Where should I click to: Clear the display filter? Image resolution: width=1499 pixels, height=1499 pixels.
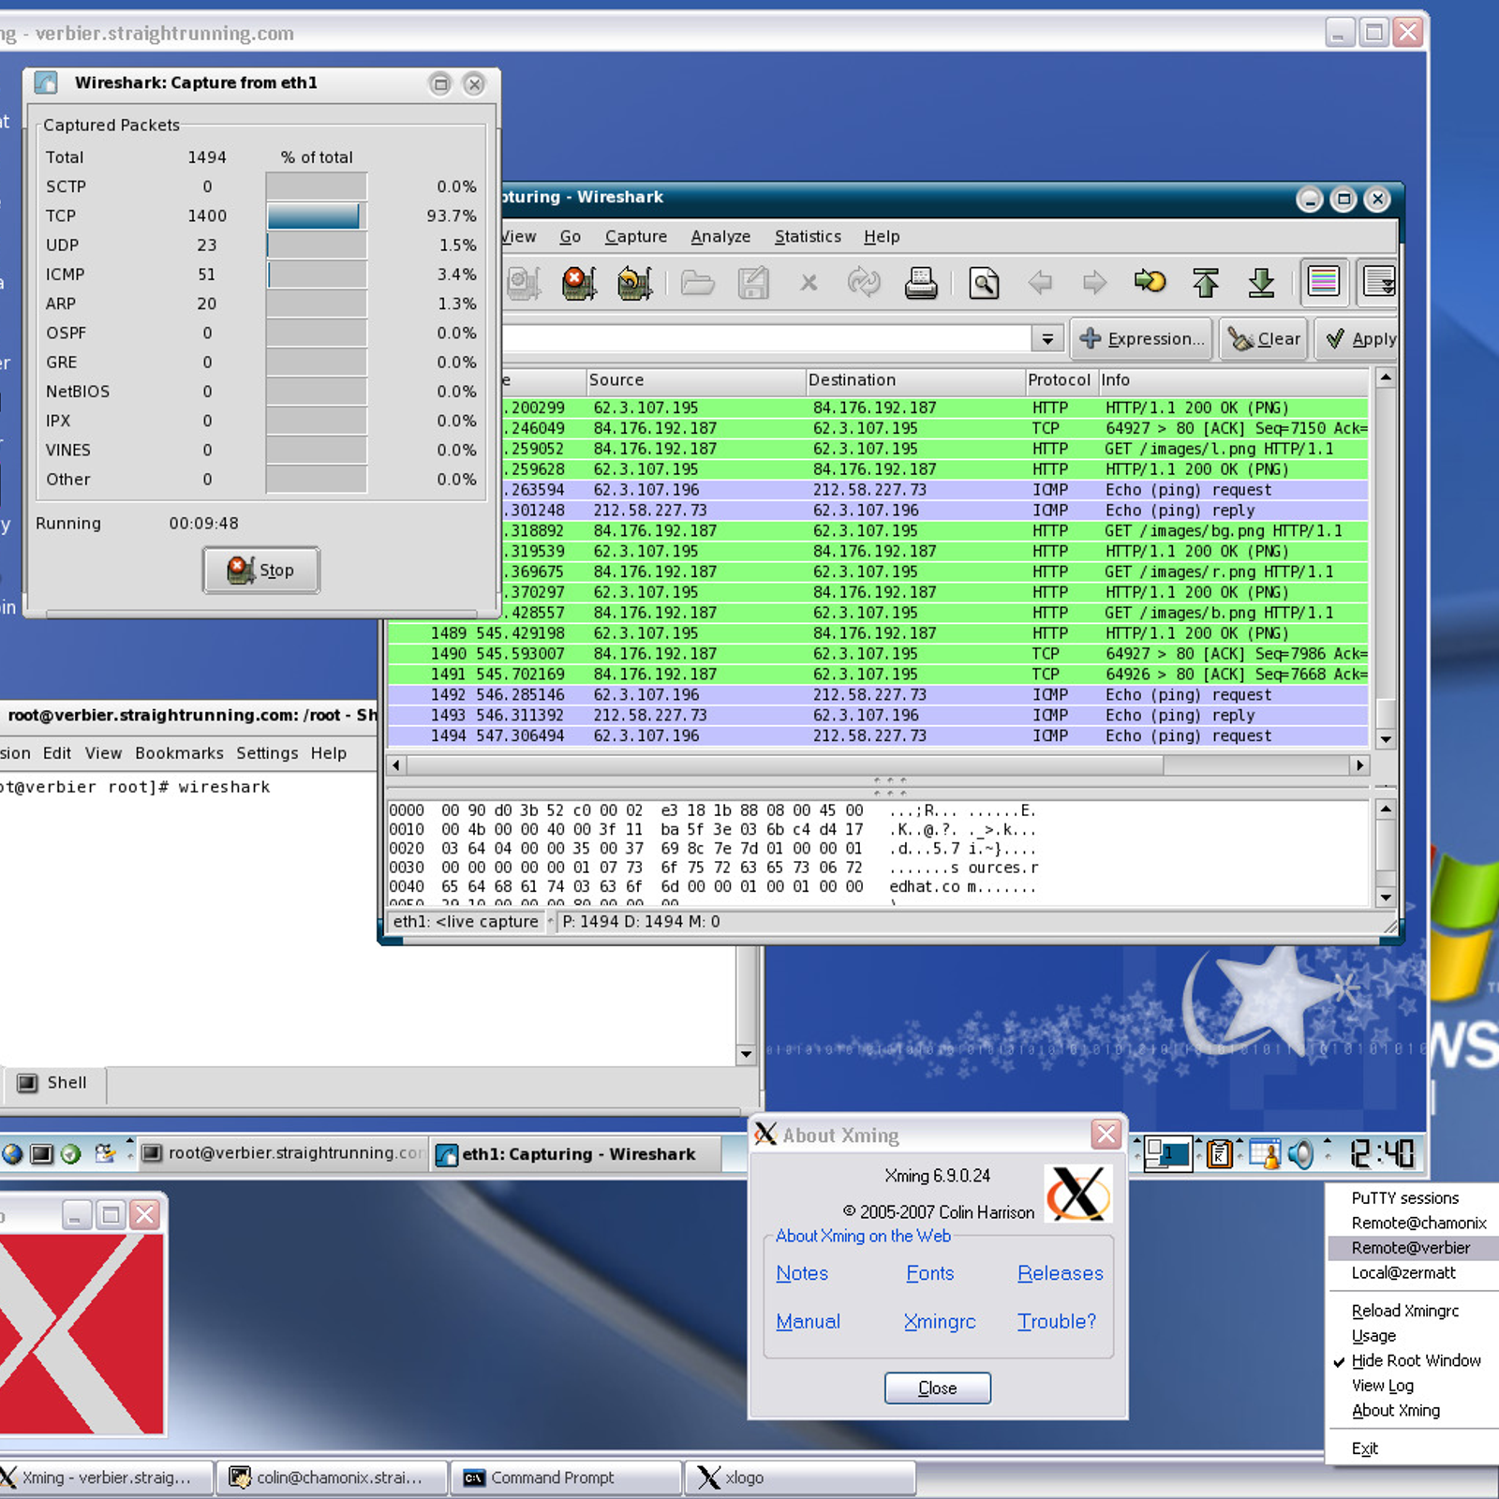tap(1265, 339)
